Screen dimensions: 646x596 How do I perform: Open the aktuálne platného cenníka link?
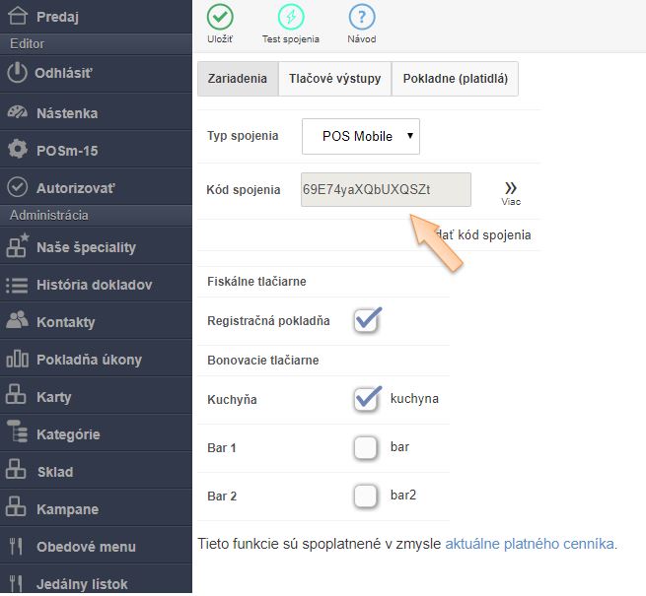click(531, 543)
